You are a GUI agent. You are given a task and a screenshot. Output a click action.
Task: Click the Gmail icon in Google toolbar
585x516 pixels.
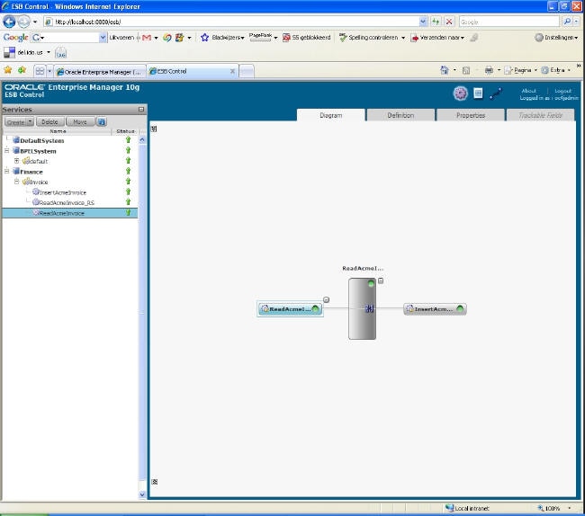click(x=147, y=38)
